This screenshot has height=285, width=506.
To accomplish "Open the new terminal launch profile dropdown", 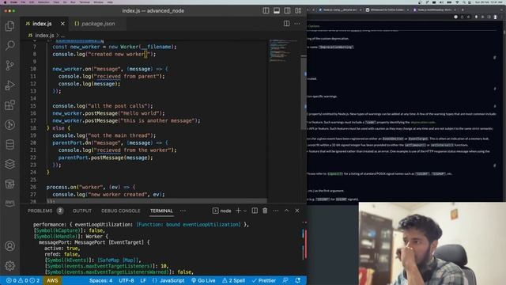I will pyautogui.click(x=245, y=211).
